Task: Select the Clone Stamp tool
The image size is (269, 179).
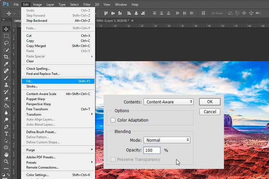Action: pos(6,85)
